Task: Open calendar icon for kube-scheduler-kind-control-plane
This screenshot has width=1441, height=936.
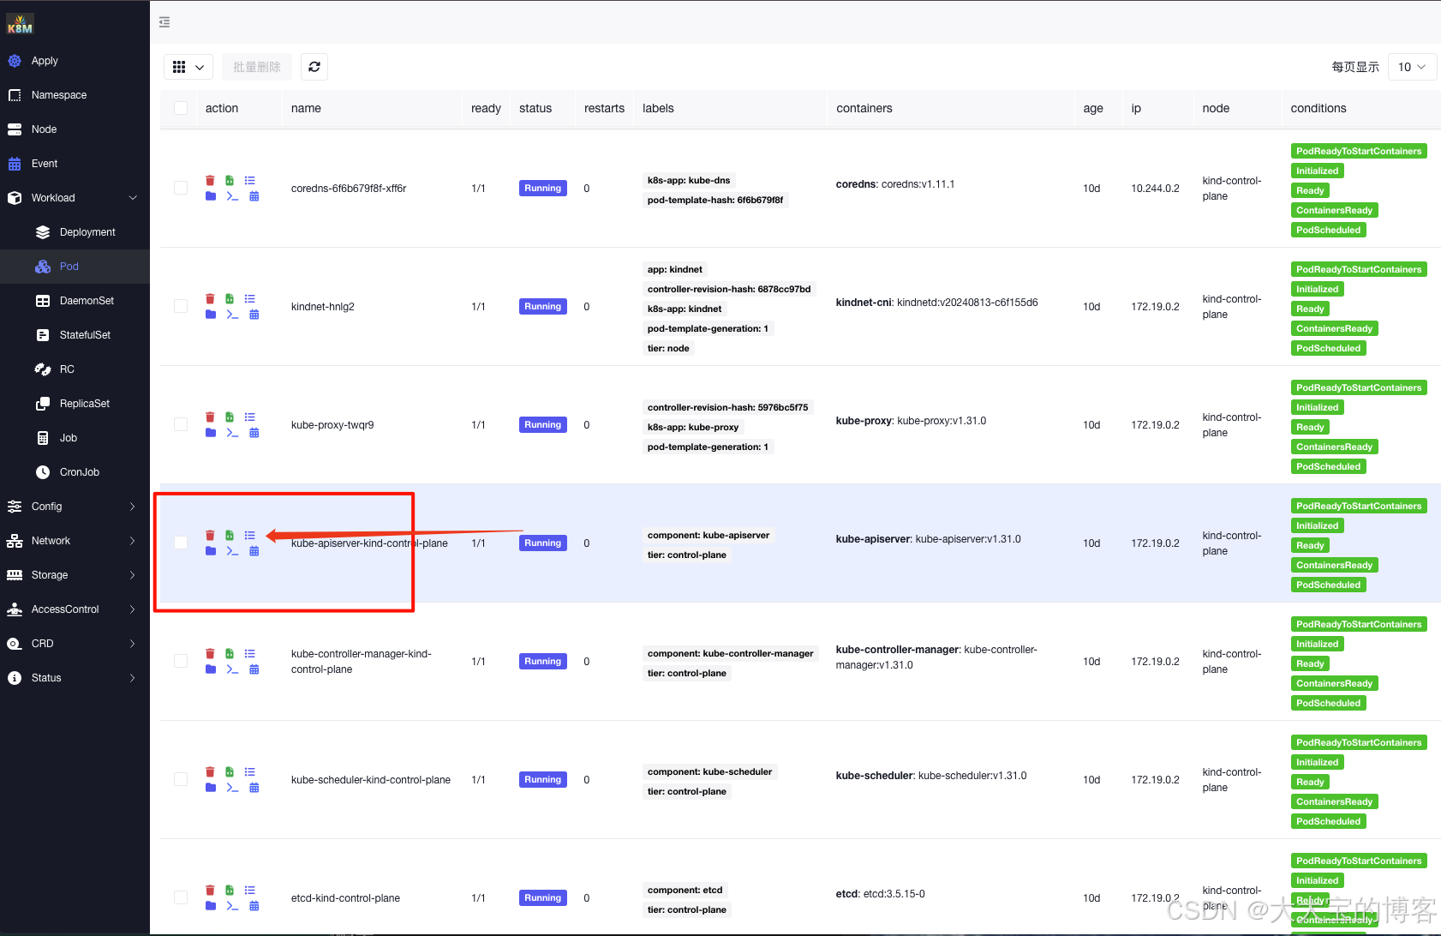Action: 254,788
